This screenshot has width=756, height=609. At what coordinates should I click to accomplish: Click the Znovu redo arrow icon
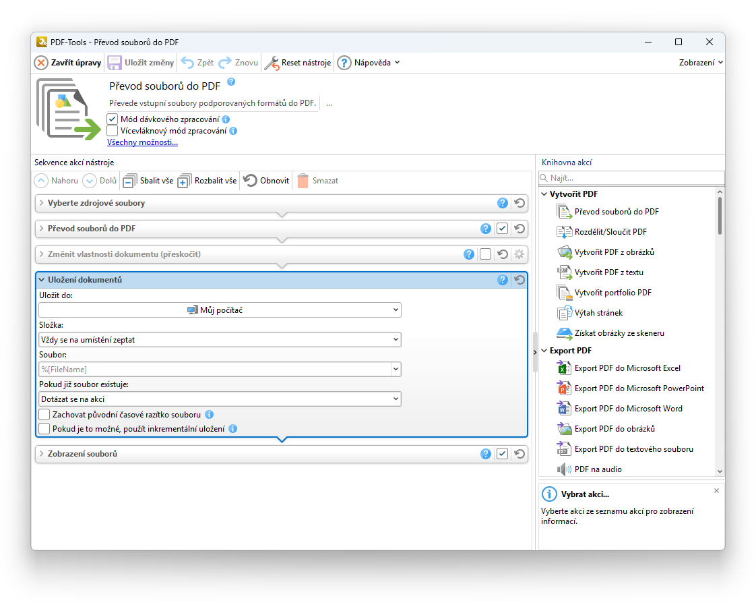point(224,63)
